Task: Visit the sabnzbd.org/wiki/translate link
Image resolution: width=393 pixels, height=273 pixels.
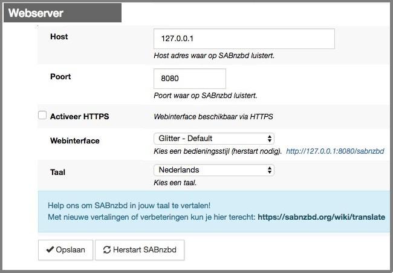Action: [x=321, y=217]
